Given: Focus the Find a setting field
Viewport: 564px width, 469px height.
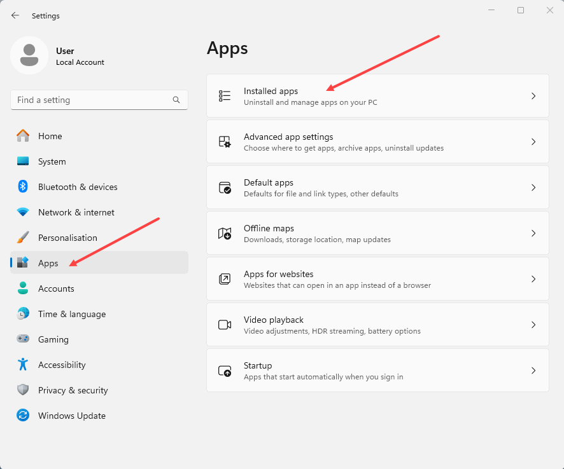Looking at the screenshot, I should click(92, 100).
